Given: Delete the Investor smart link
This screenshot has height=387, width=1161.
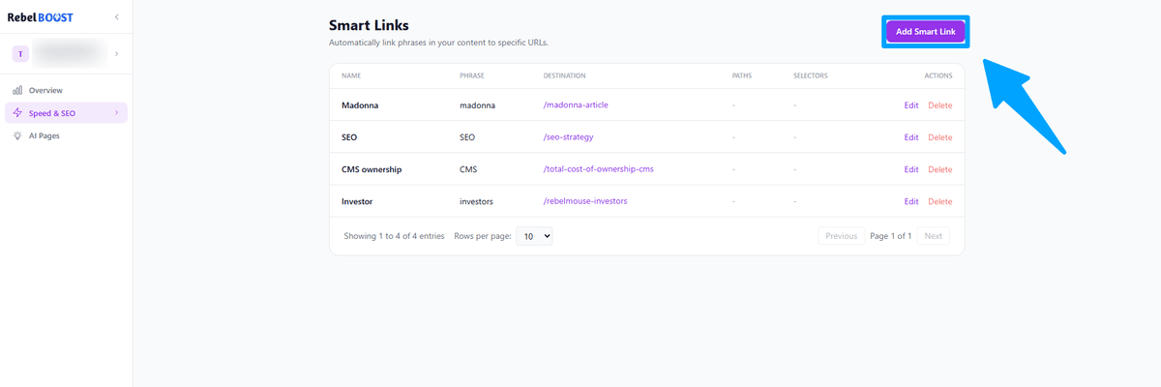Looking at the screenshot, I should pos(940,201).
